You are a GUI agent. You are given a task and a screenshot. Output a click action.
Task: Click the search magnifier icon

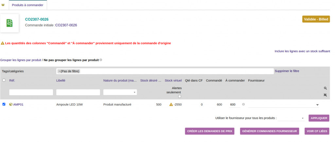325,88
